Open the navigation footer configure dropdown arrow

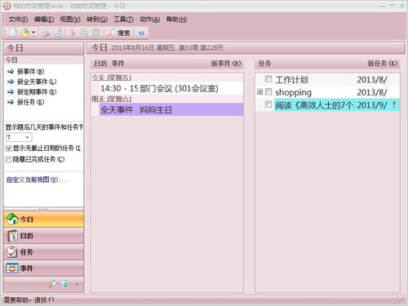click(77, 284)
